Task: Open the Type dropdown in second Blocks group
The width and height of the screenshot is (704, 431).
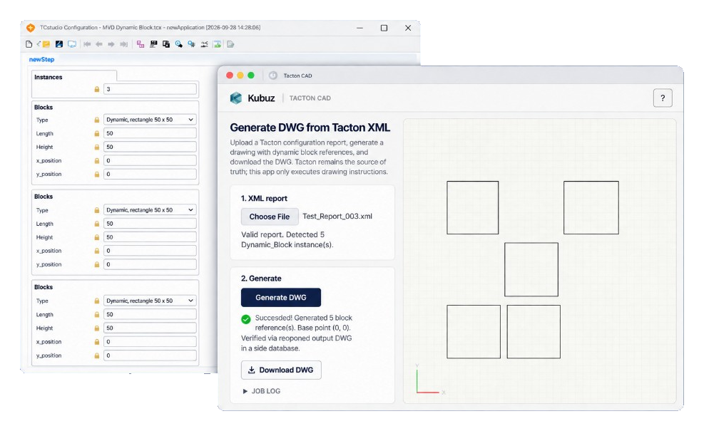Action: tap(150, 210)
